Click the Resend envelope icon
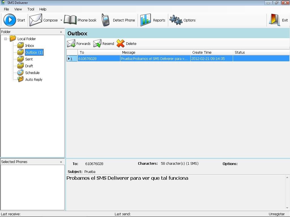The height and width of the screenshot is (217, 290). [x=97, y=44]
